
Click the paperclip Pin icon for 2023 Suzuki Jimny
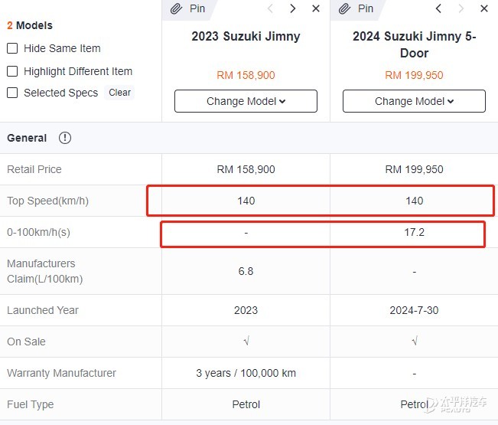(176, 8)
